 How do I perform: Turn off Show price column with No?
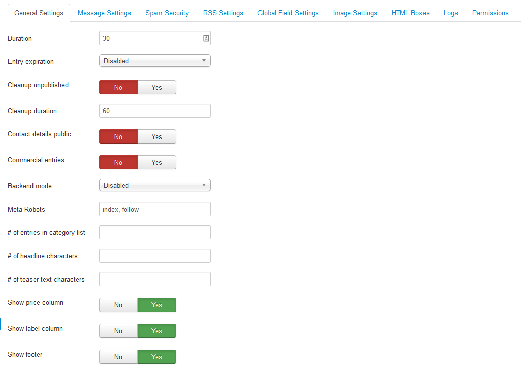tap(118, 305)
